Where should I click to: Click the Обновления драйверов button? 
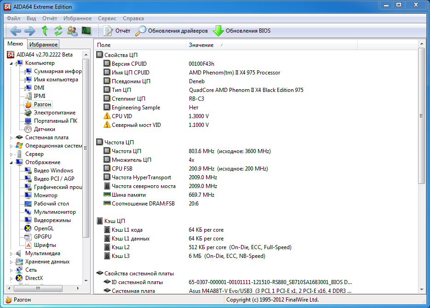click(x=172, y=31)
